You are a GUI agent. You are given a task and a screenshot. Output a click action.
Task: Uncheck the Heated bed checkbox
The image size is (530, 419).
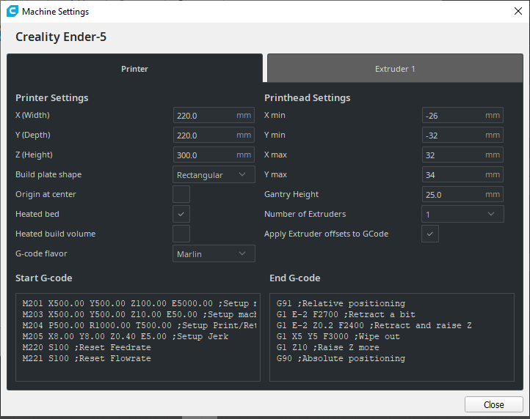tap(181, 214)
